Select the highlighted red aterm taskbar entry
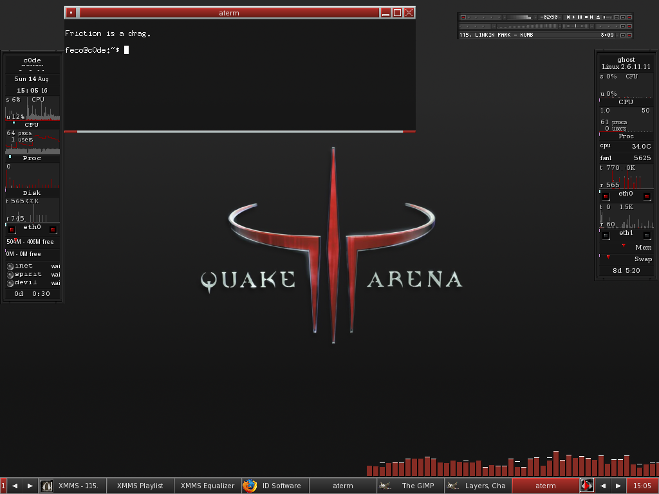 click(x=546, y=486)
